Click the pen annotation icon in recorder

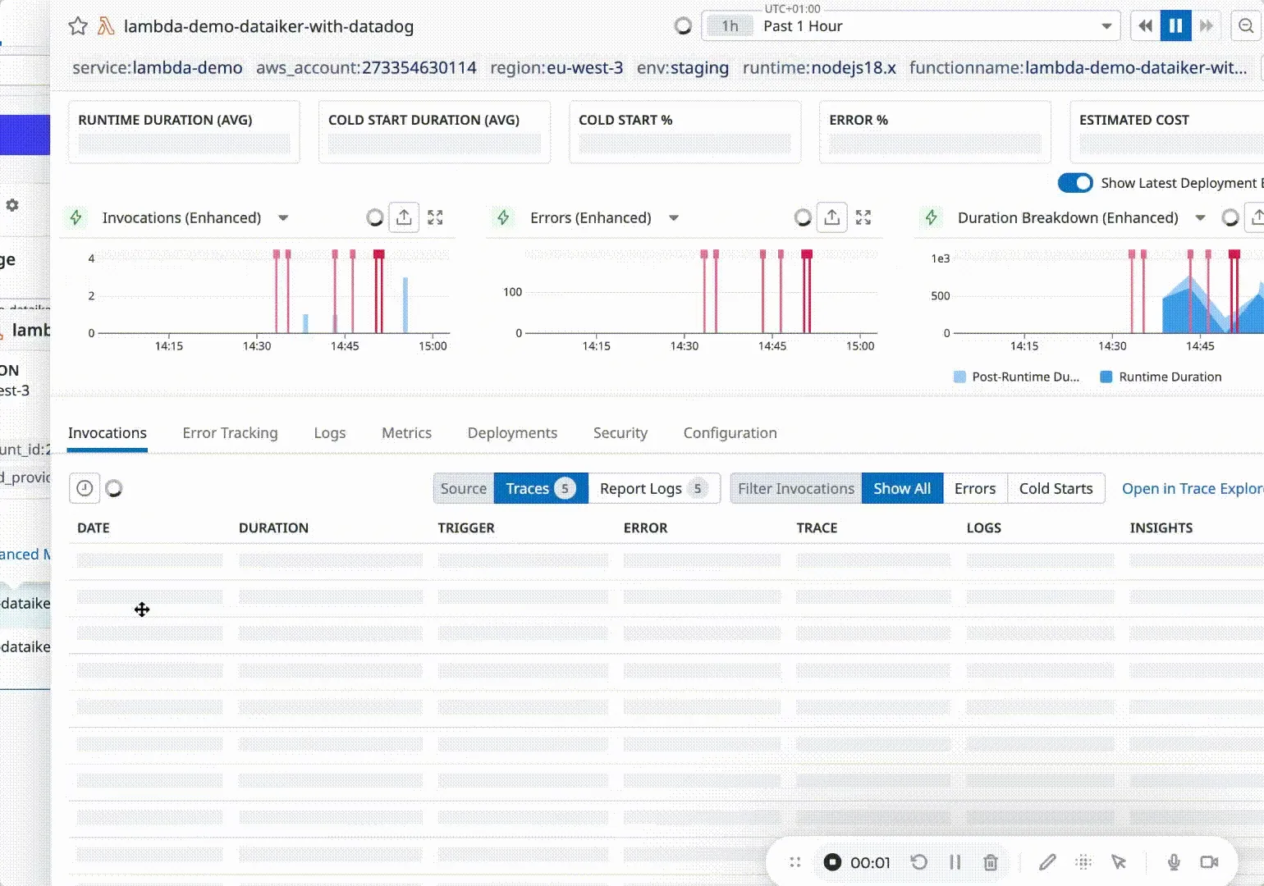(1047, 862)
